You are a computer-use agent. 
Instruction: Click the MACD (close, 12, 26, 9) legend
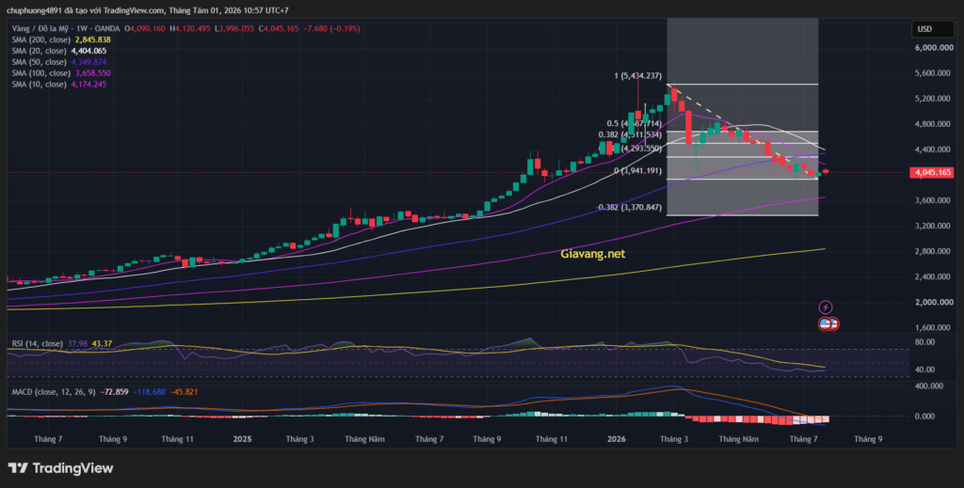pos(54,392)
